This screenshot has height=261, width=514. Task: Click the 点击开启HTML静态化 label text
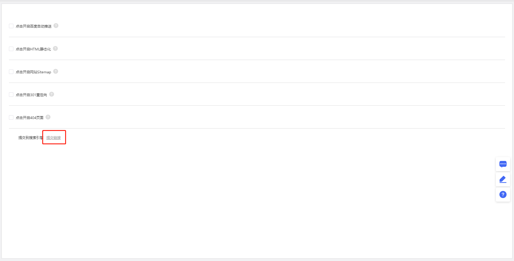click(33, 49)
